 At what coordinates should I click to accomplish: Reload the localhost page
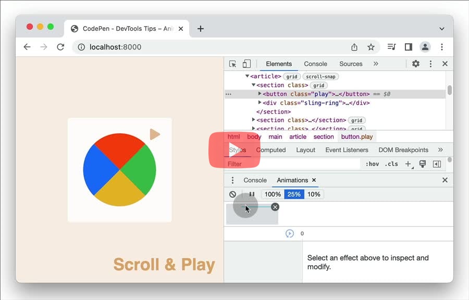click(61, 47)
